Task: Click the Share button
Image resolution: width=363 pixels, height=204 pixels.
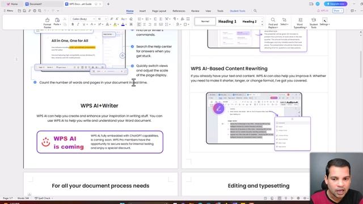Action: (338, 11)
